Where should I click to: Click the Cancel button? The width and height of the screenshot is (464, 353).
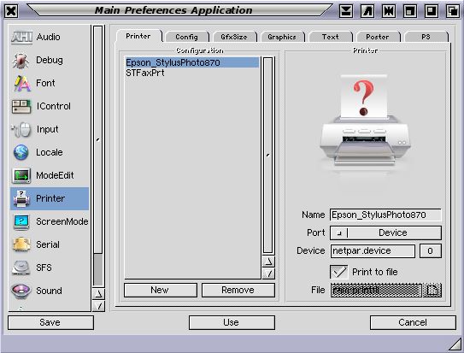click(413, 322)
